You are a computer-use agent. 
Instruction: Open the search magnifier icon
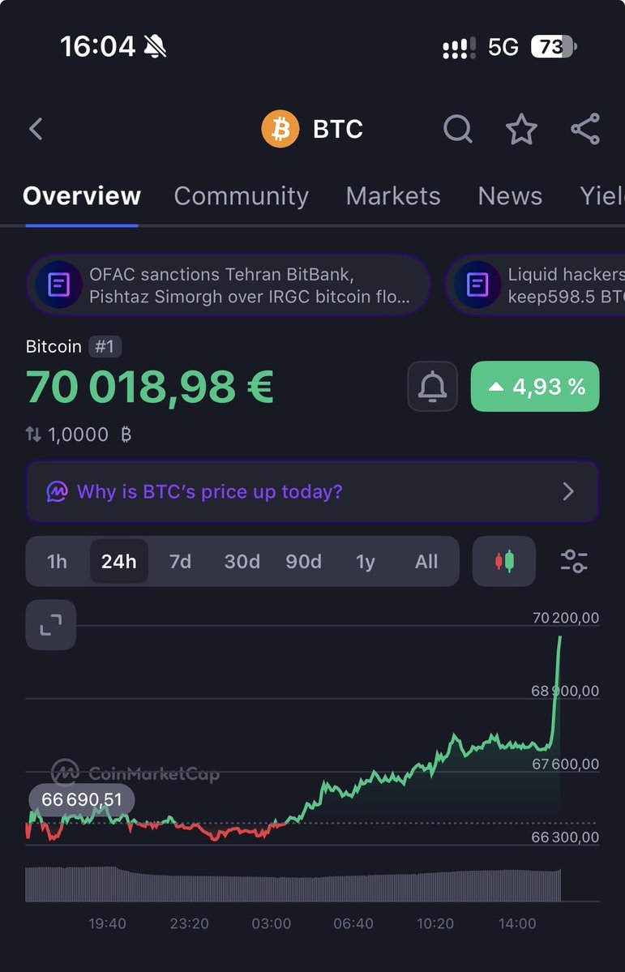[x=457, y=129]
